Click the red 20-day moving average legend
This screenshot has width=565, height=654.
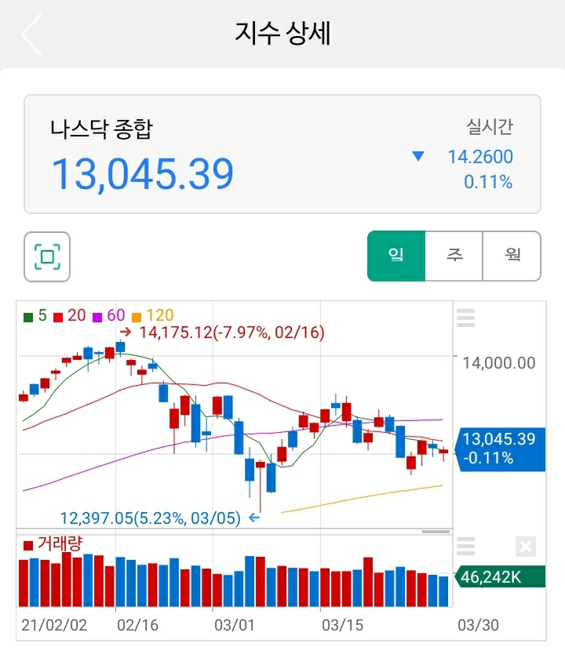(70, 316)
